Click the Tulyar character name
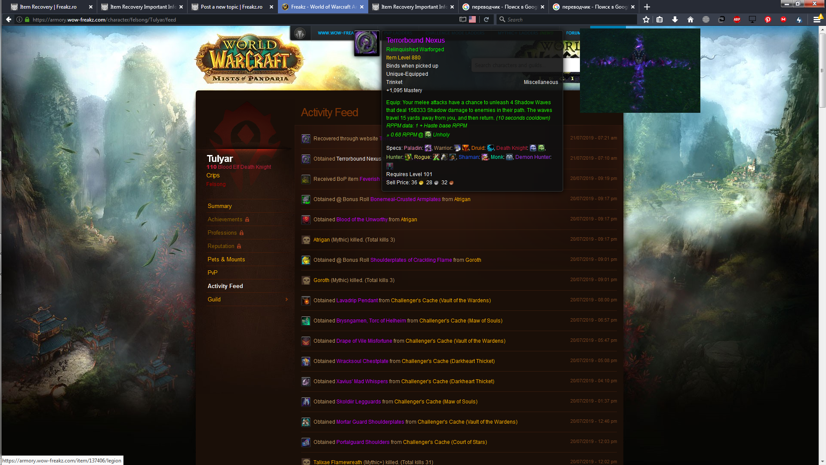The width and height of the screenshot is (826, 465). [x=219, y=159]
